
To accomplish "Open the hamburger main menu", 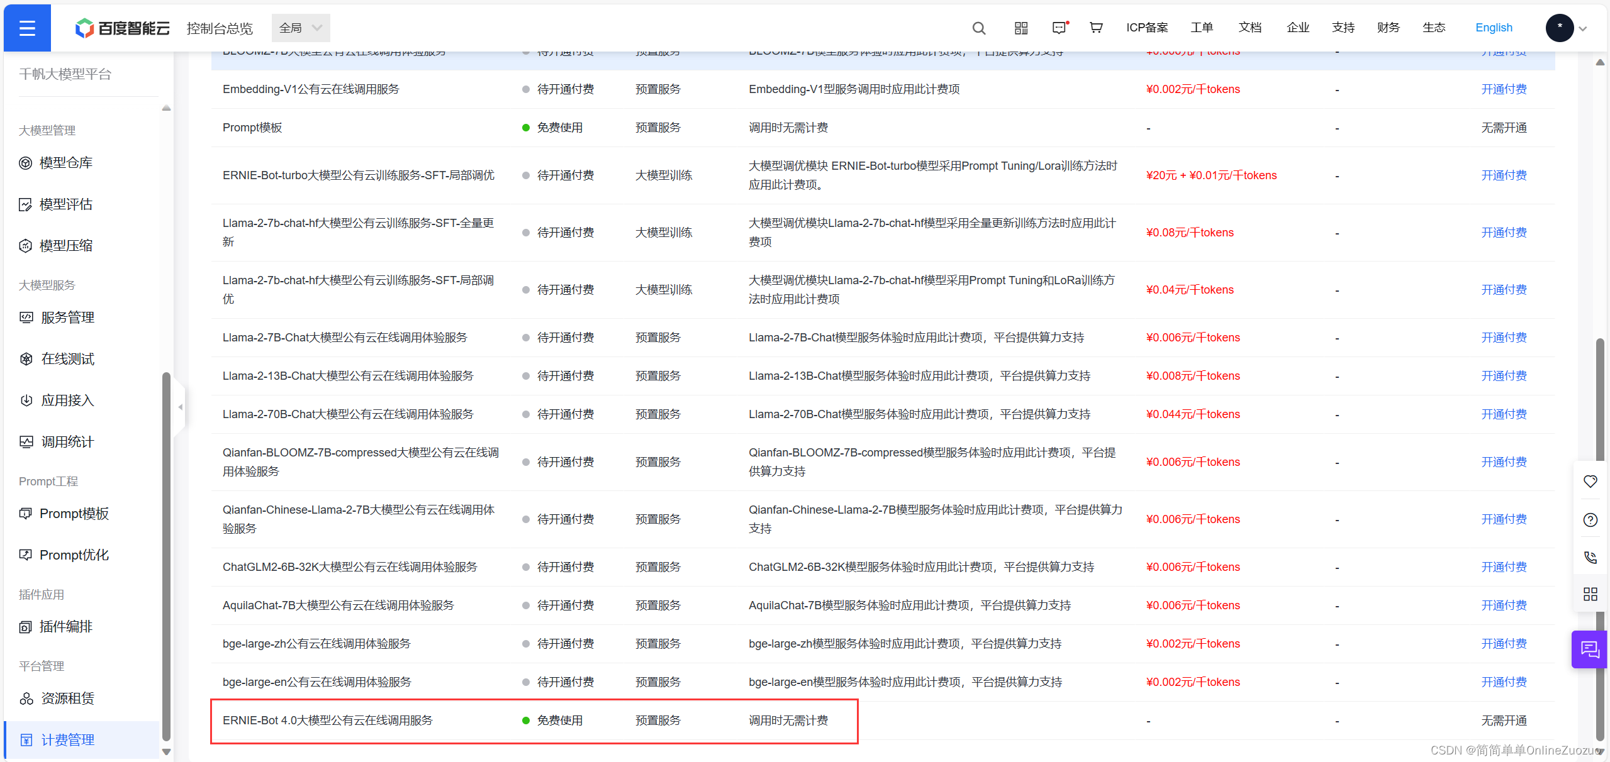I will (27, 28).
